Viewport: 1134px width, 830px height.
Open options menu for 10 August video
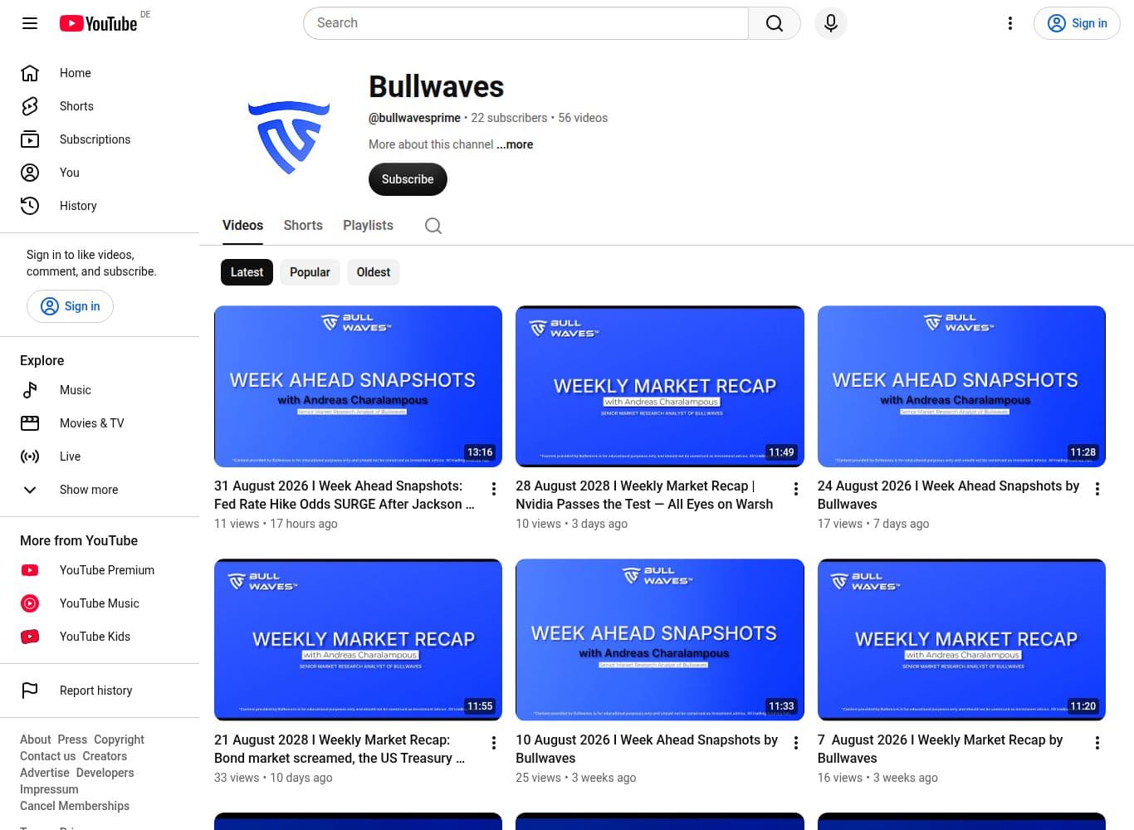pos(795,743)
